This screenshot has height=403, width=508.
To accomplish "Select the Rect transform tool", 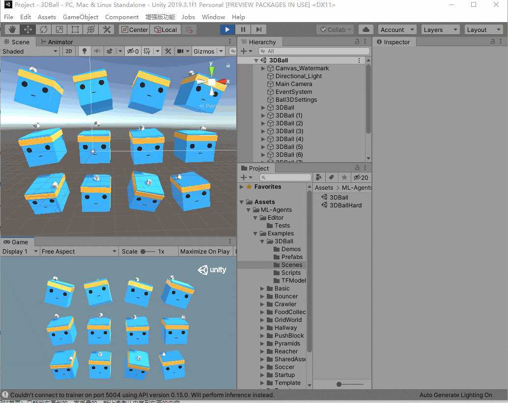I will click(x=75, y=29).
